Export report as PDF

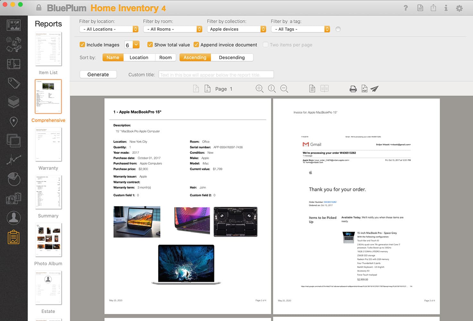[364, 89]
